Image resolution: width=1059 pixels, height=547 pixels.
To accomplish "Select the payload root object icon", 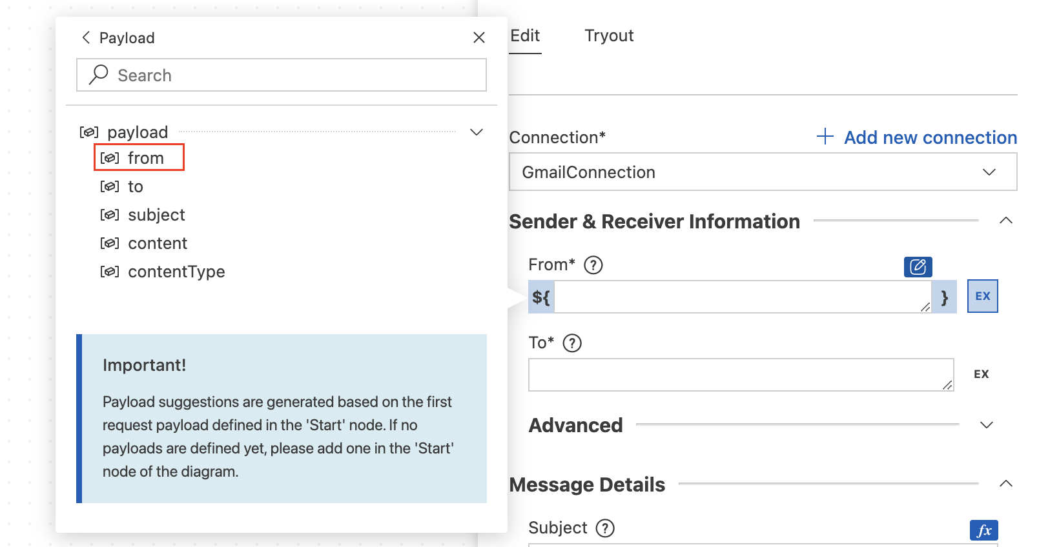I will [x=89, y=132].
